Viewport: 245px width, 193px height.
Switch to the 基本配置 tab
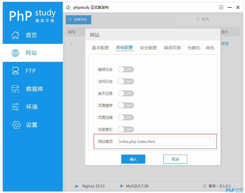[x=100, y=48]
